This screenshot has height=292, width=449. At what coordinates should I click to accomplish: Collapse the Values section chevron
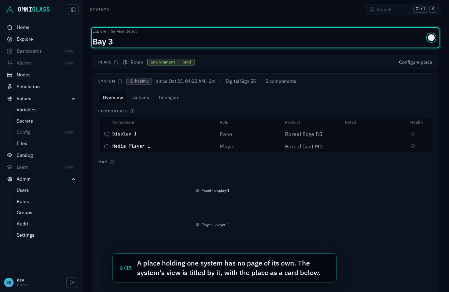click(x=73, y=98)
